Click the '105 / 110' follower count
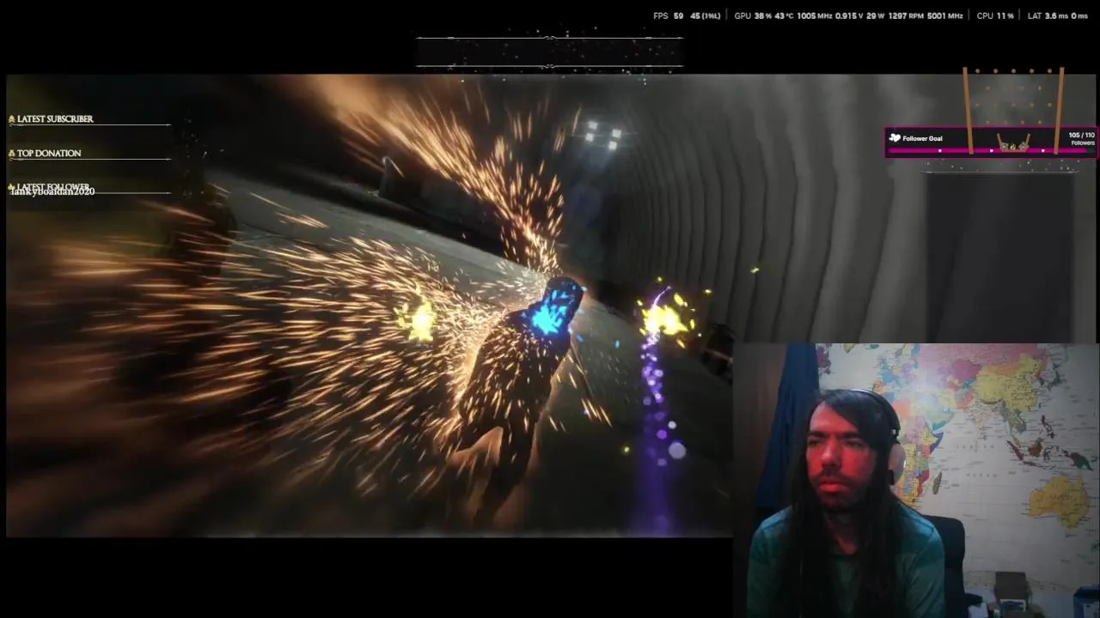Image resolution: width=1100 pixels, height=618 pixels. click(x=1081, y=136)
